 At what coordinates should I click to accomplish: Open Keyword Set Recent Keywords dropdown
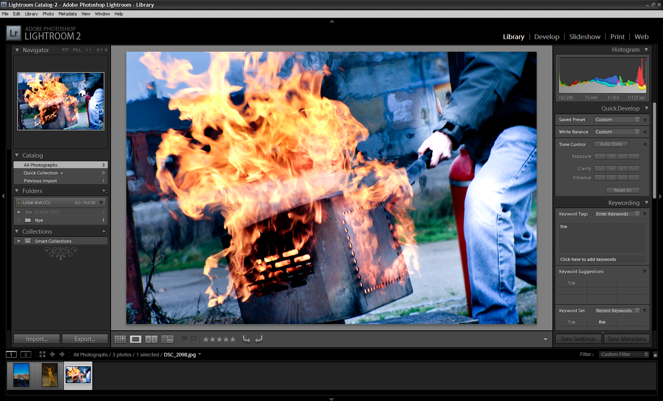617,311
